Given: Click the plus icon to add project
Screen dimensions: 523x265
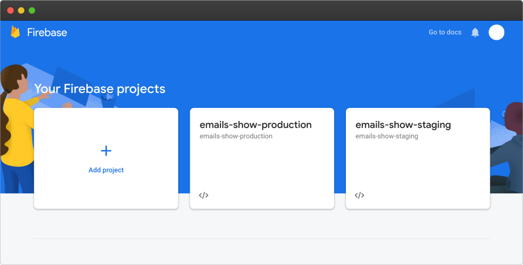Looking at the screenshot, I should tap(106, 151).
